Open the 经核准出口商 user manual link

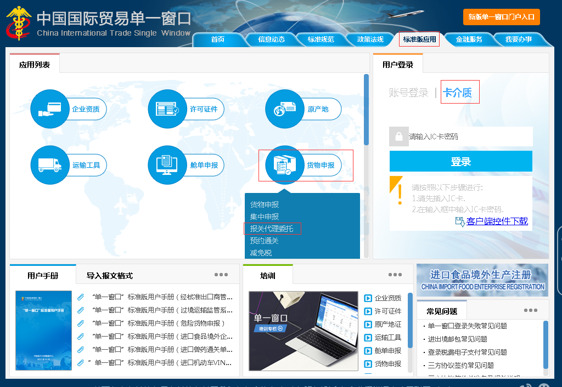pyautogui.click(x=162, y=297)
